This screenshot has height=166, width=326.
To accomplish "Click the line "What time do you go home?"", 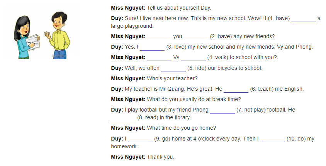I will click(x=182, y=128).
